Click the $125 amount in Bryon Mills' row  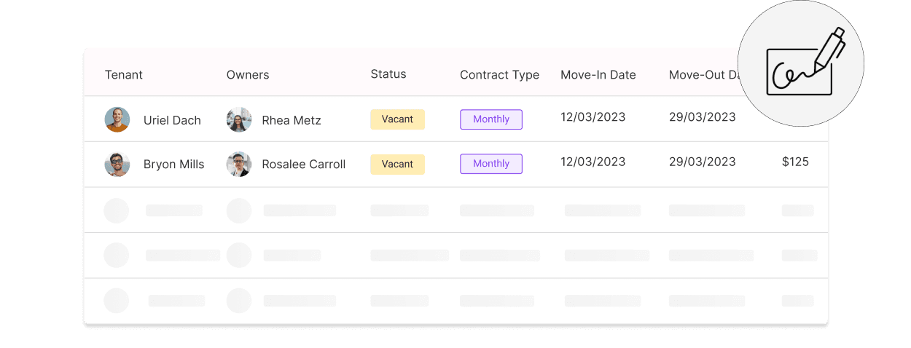(x=795, y=162)
